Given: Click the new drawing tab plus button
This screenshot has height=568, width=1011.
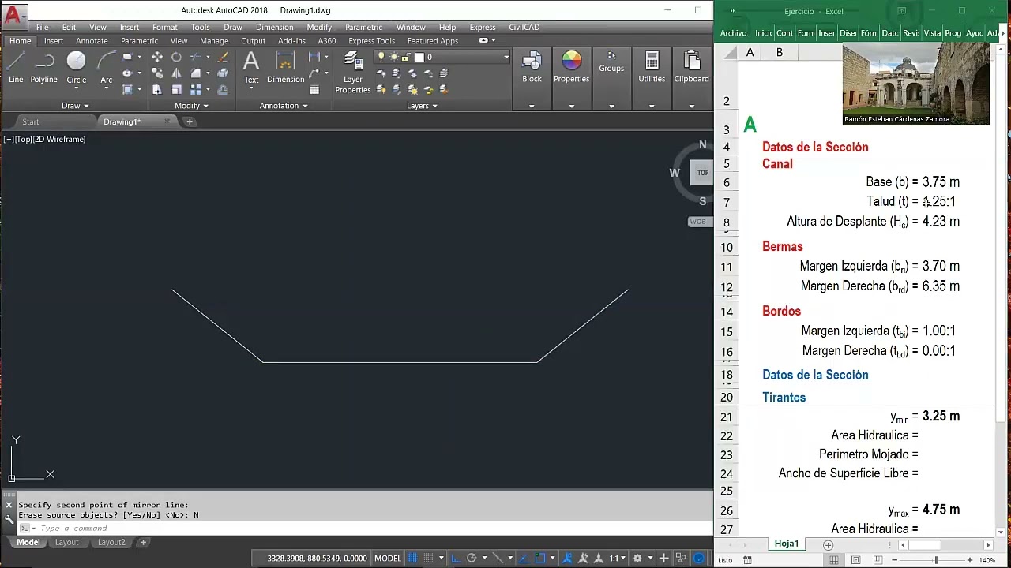Looking at the screenshot, I should [190, 121].
